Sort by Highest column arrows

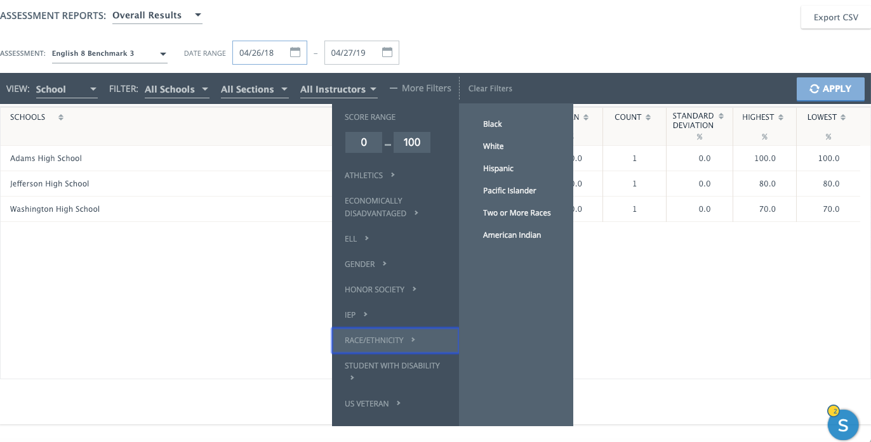[x=780, y=117]
